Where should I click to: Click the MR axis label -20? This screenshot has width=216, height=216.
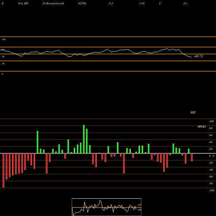(211, 163)
